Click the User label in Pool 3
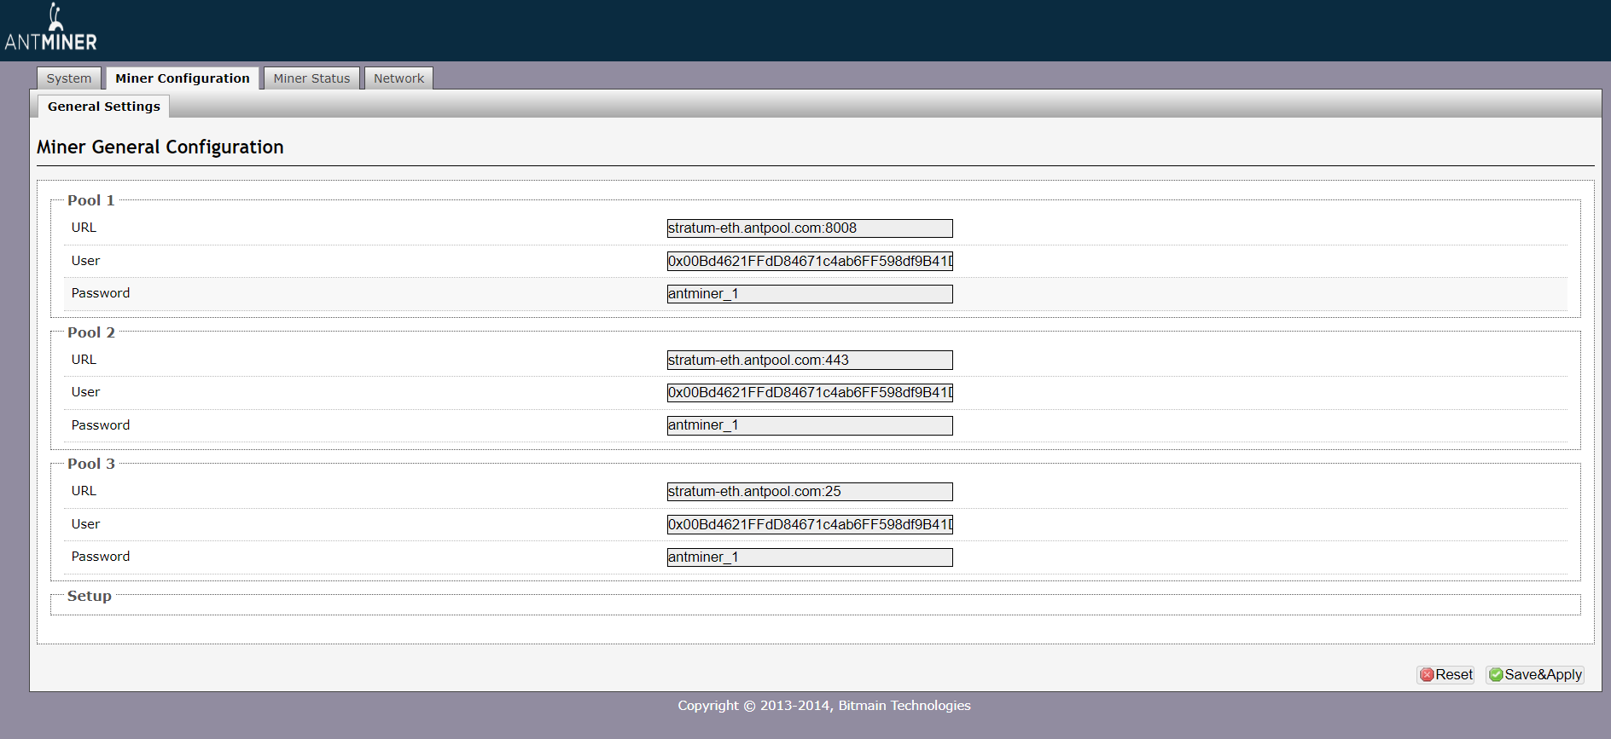Screen dimensions: 1611x739 pos(85,524)
